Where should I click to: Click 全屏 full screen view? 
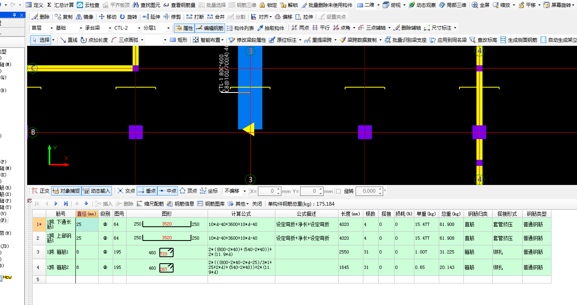pyautogui.click(x=481, y=5)
